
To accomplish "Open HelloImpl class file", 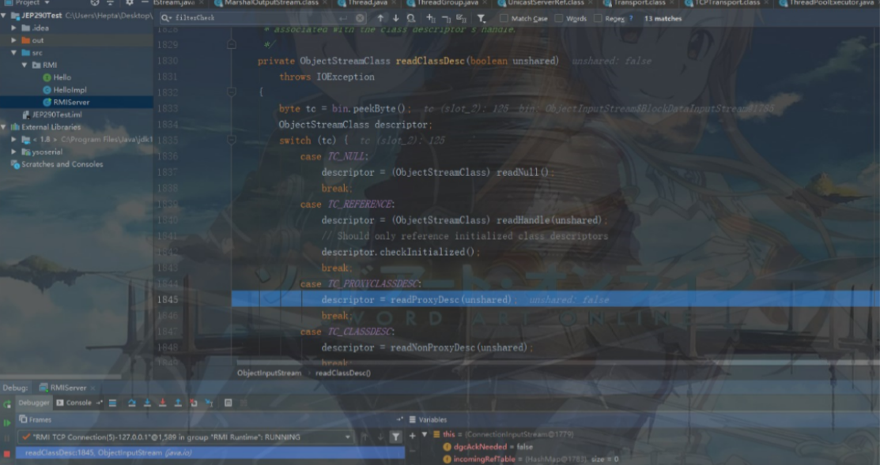I will 65,90.
